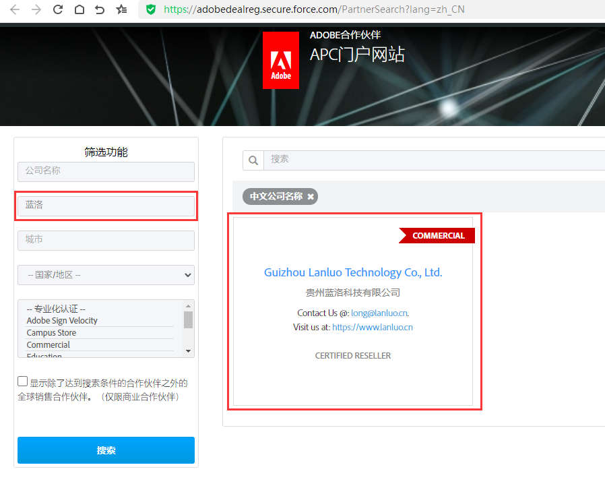
Task: Click the magnifier icon beside search box
Action: [253, 160]
